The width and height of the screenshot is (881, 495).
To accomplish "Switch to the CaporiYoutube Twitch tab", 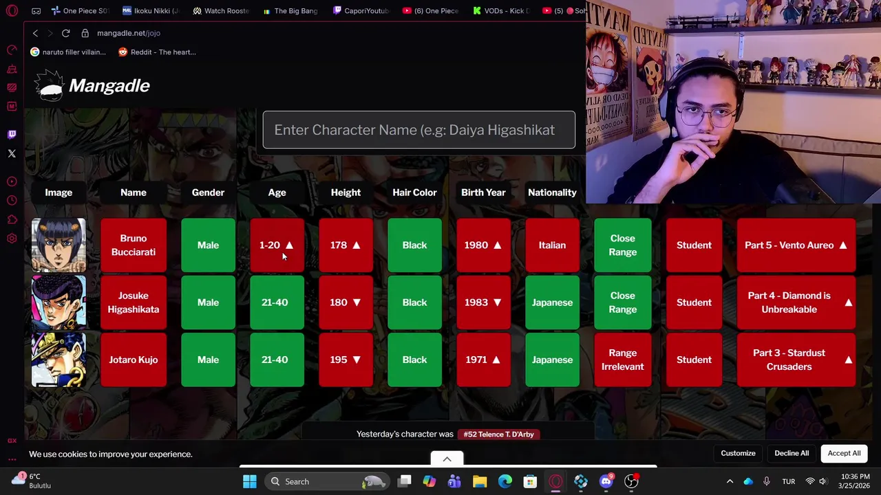I will (x=361, y=11).
